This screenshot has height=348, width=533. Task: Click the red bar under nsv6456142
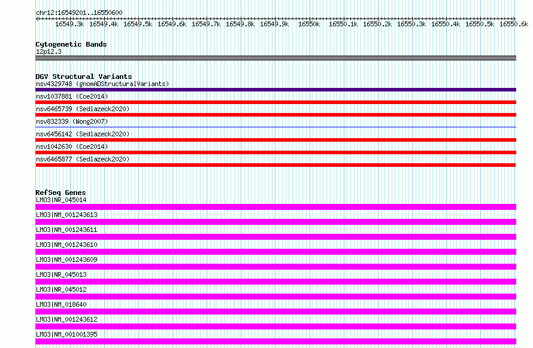[x=275, y=140]
